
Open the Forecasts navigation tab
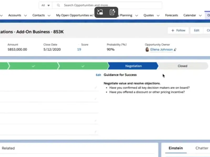(171, 15)
